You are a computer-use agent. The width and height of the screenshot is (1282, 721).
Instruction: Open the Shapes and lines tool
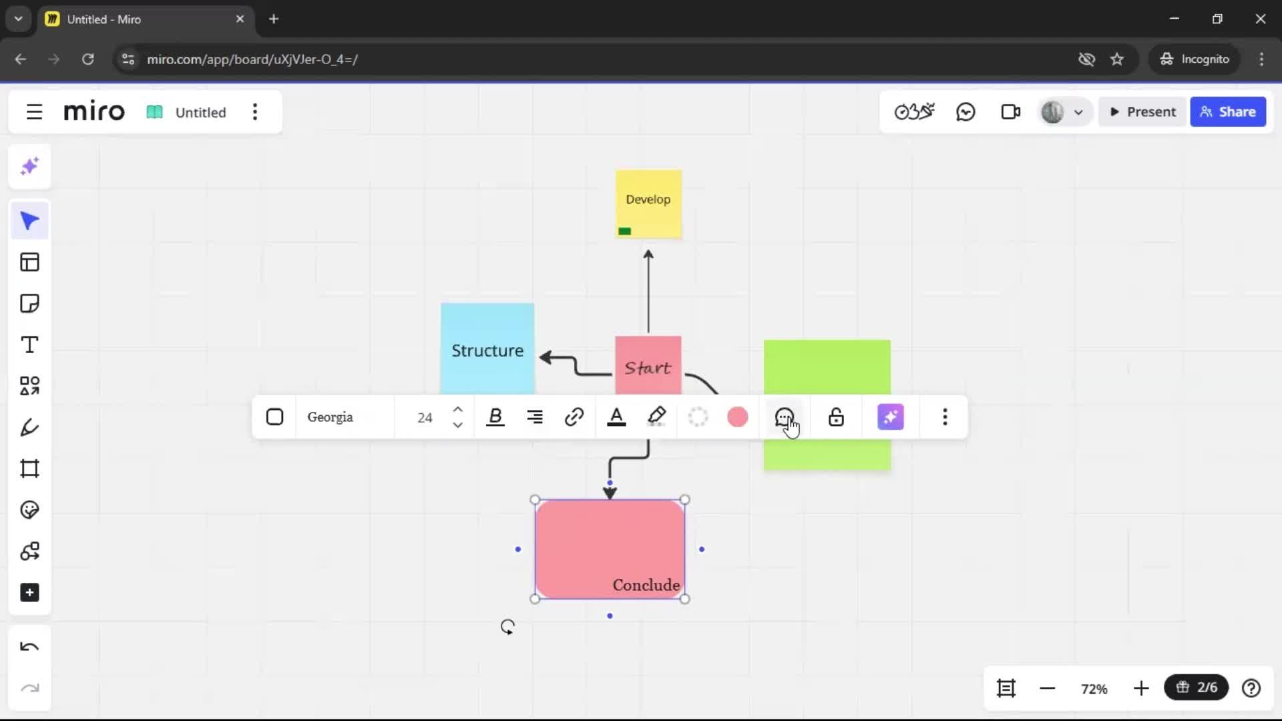point(29,387)
